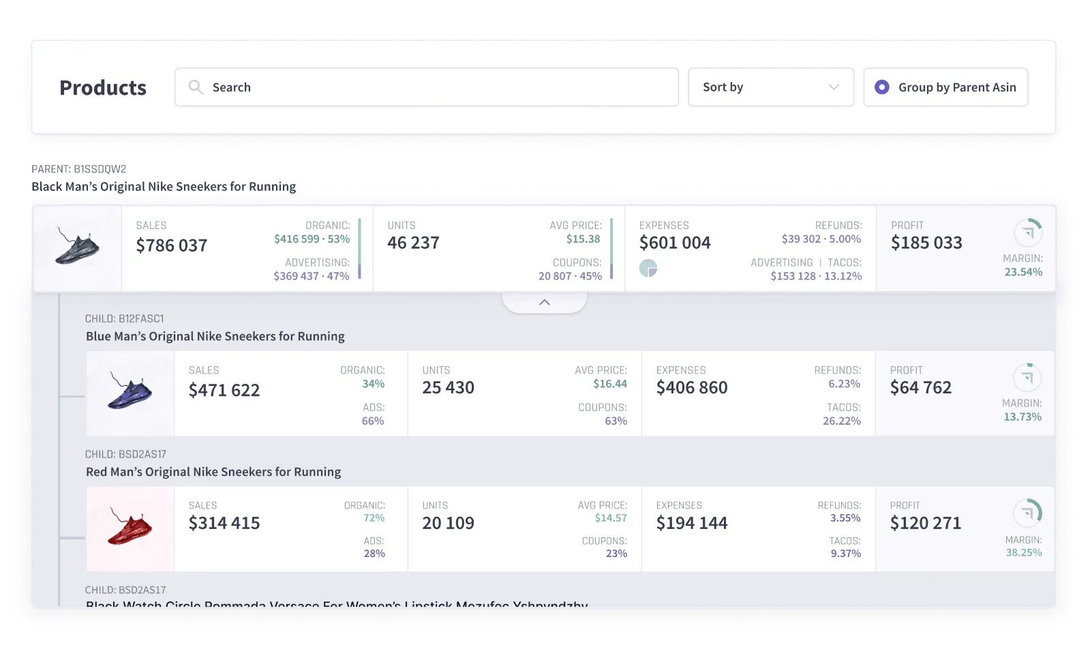Open the Sort by dropdown
Image resolution: width=1092 pixels, height=647 pixels.
coord(771,87)
